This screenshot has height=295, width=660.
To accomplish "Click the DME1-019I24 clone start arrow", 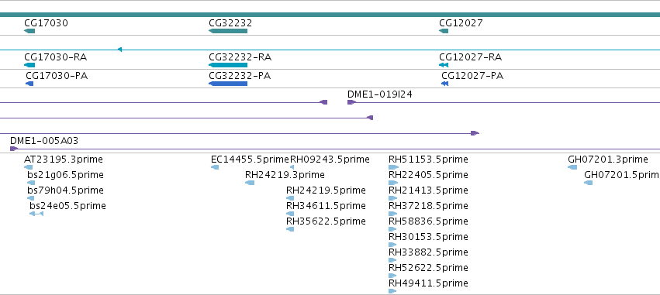I will click(351, 102).
